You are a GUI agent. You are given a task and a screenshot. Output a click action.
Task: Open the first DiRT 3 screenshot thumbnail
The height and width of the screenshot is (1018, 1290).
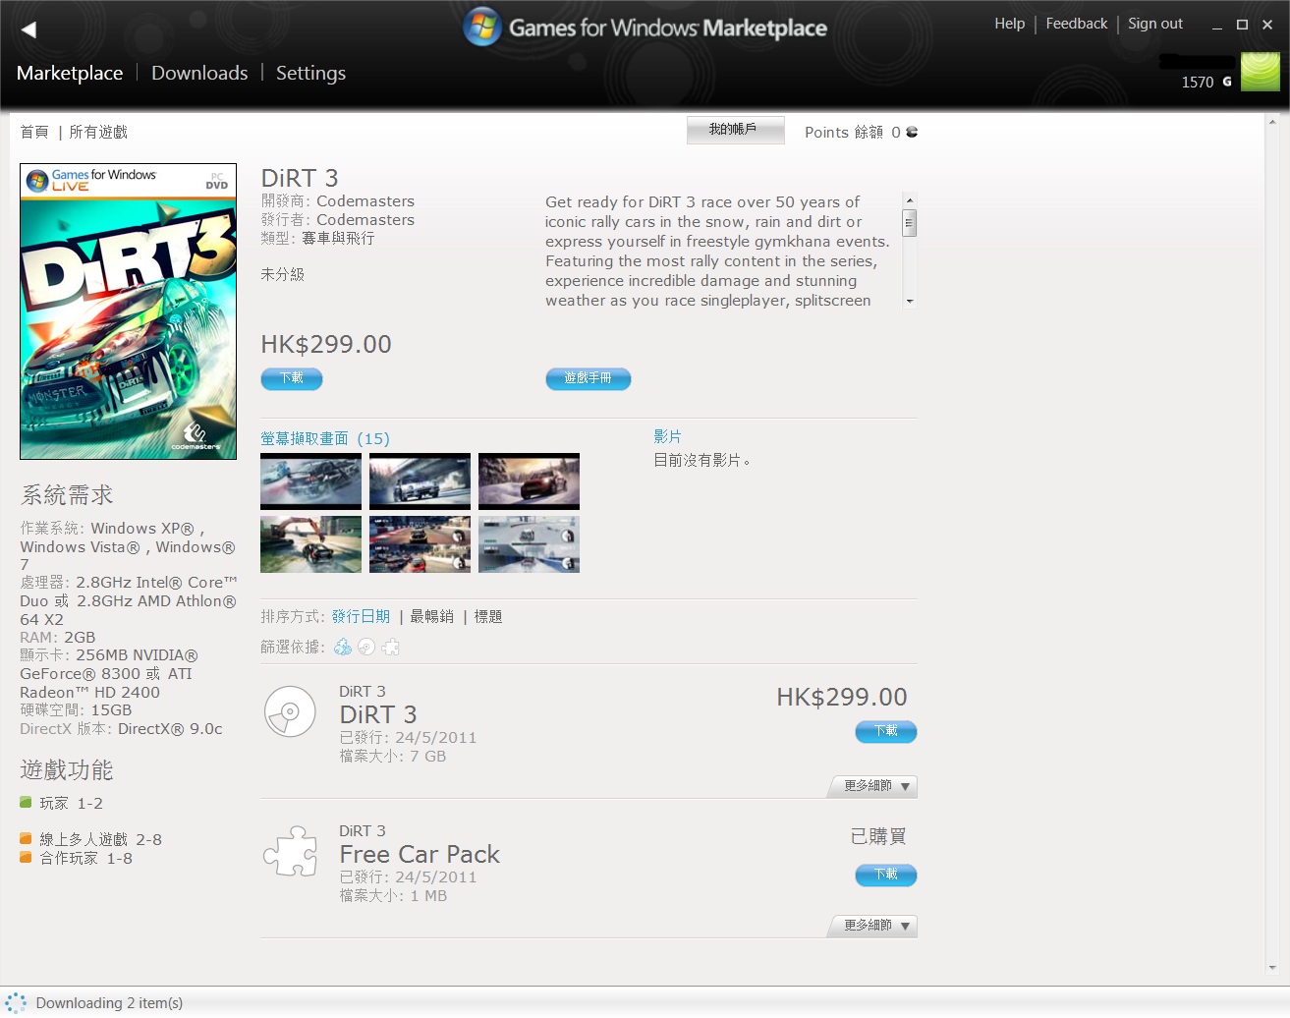tap(310, 481)
